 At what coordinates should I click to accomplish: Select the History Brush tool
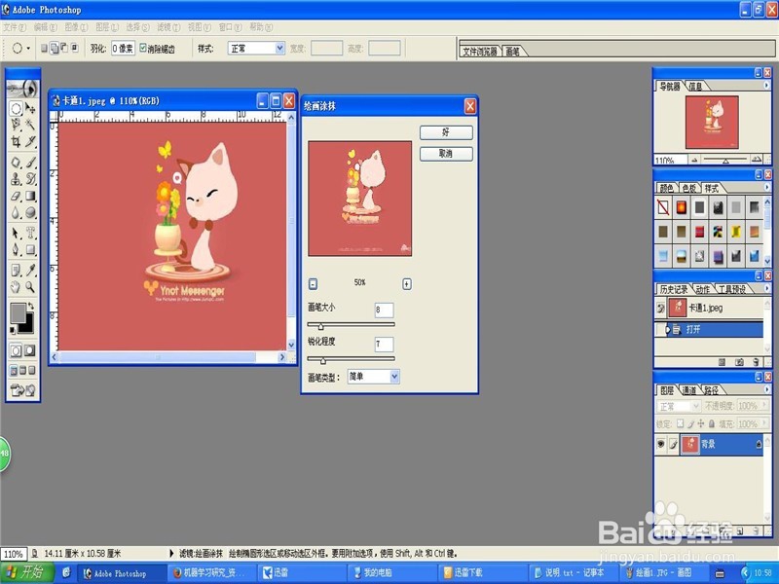coord(30,179)
